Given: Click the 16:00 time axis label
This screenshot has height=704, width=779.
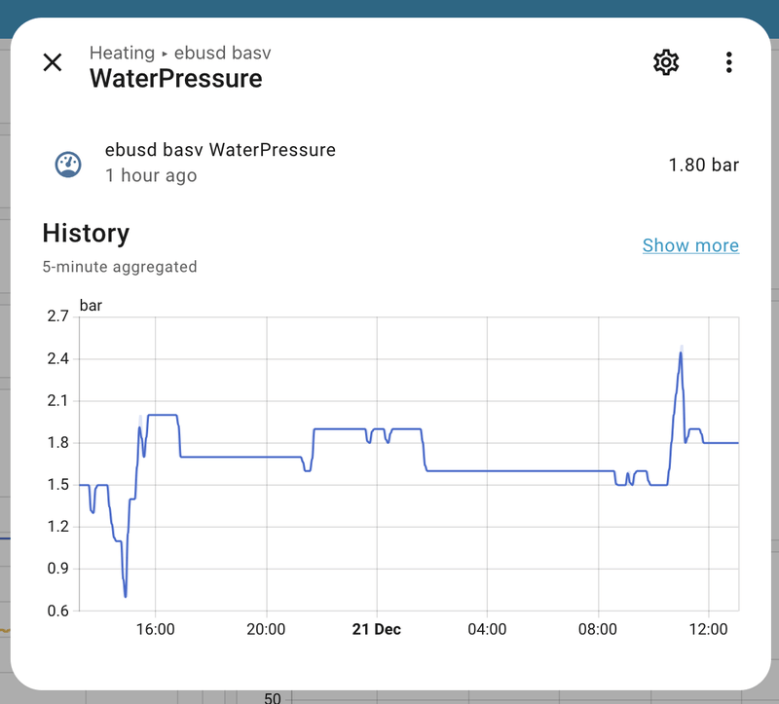Looking at the screenshot, I should (156, 629).
